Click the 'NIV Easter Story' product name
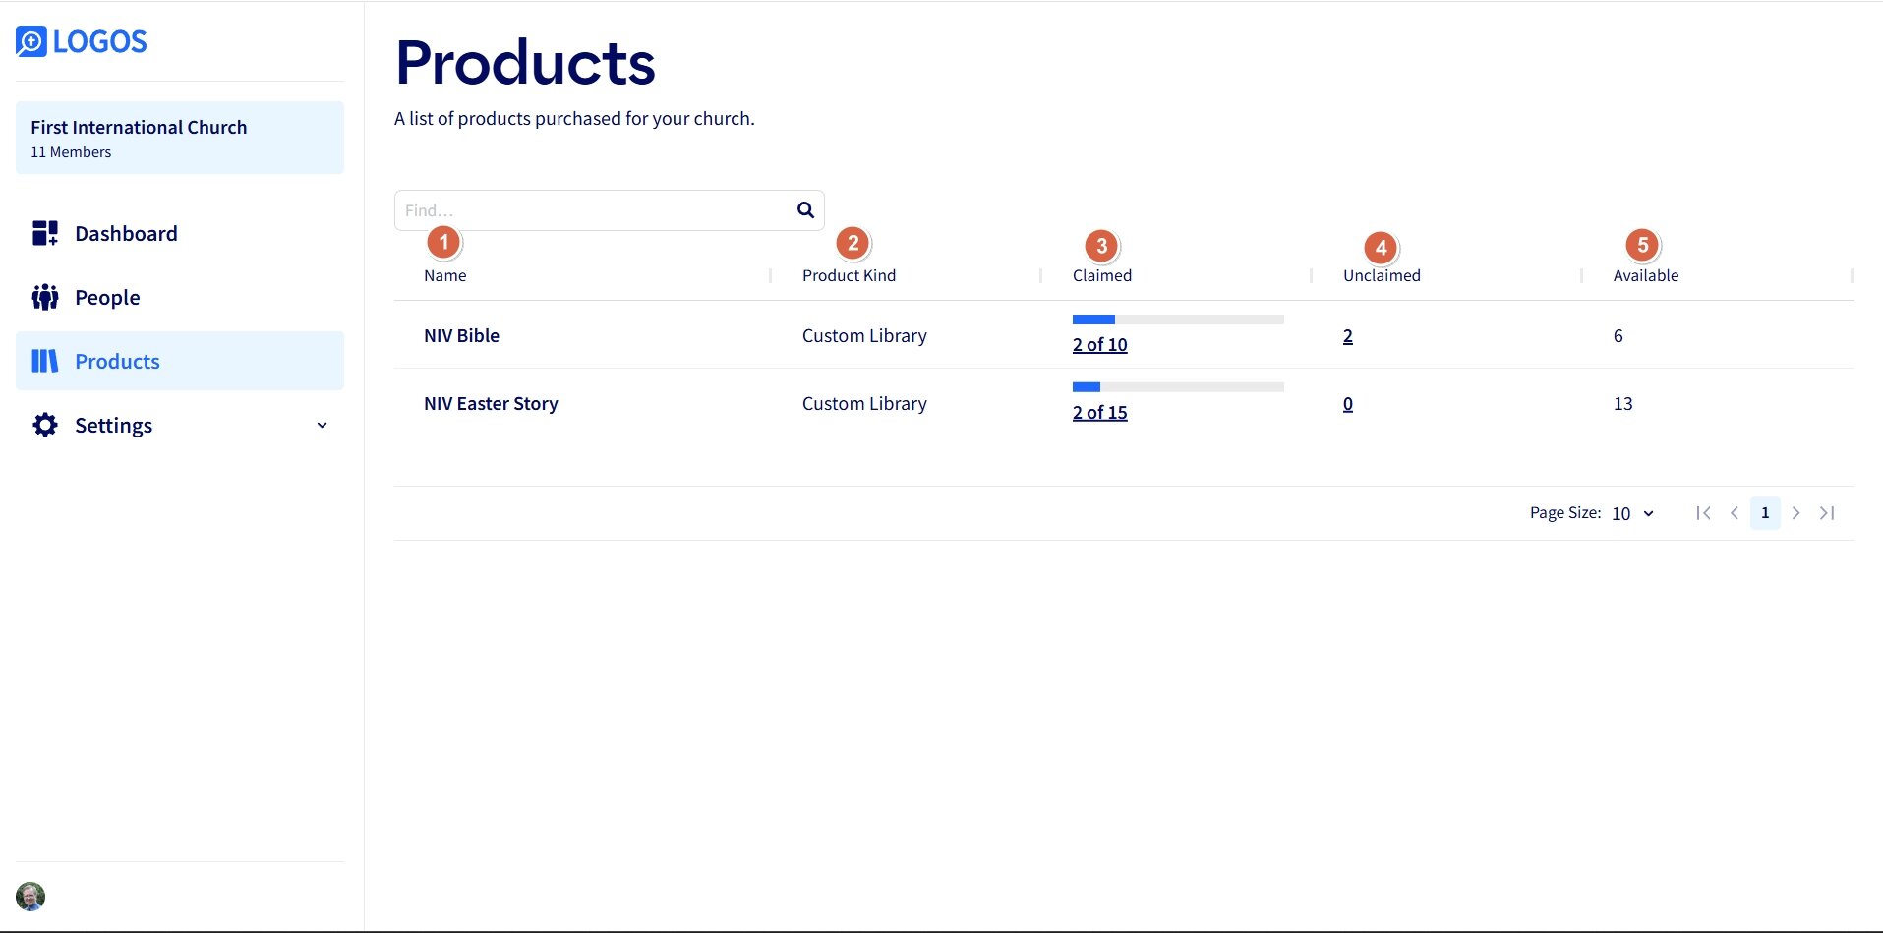Image resolution: width=1883 pixels, height=933 pixels. click(491, 403)
